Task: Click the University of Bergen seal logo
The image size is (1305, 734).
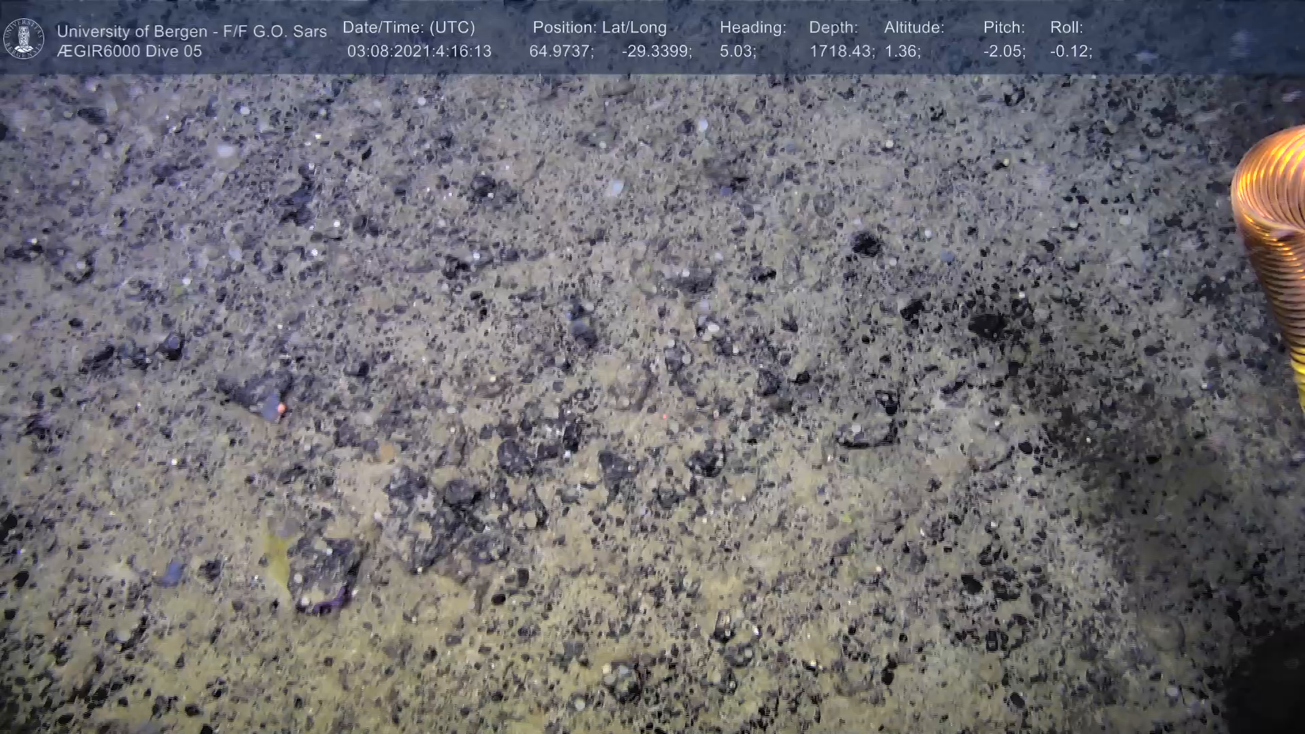Action: (x=24, y=39)
